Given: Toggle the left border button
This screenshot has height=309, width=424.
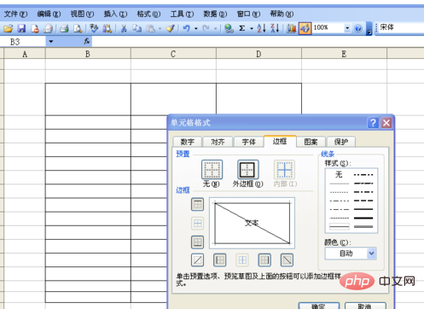Looking at the screenshot, I should [x=219, y=259].
